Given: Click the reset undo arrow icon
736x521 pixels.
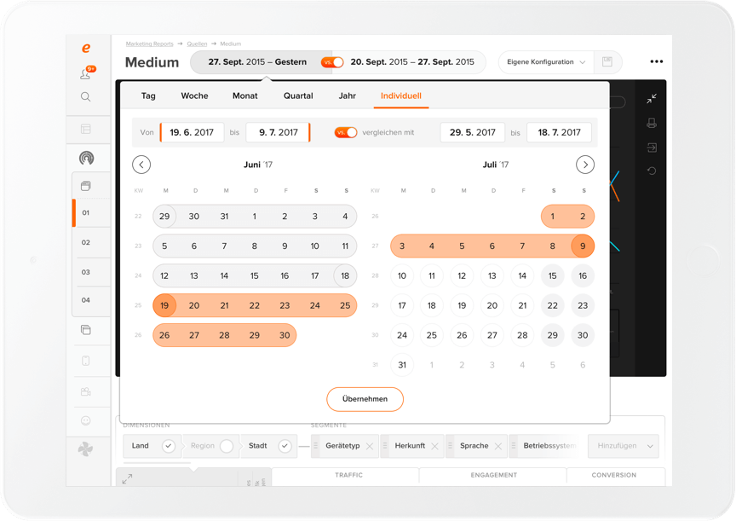Looking at the screenshot, I should coord(652,171).
